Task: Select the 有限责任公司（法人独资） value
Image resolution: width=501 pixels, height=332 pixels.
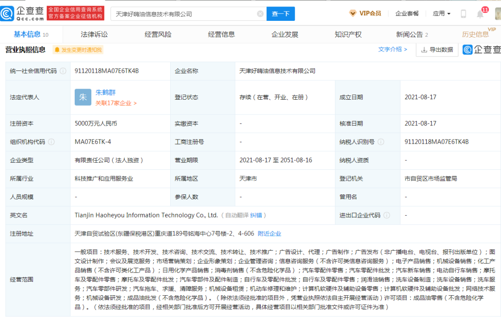Action: 109,160
